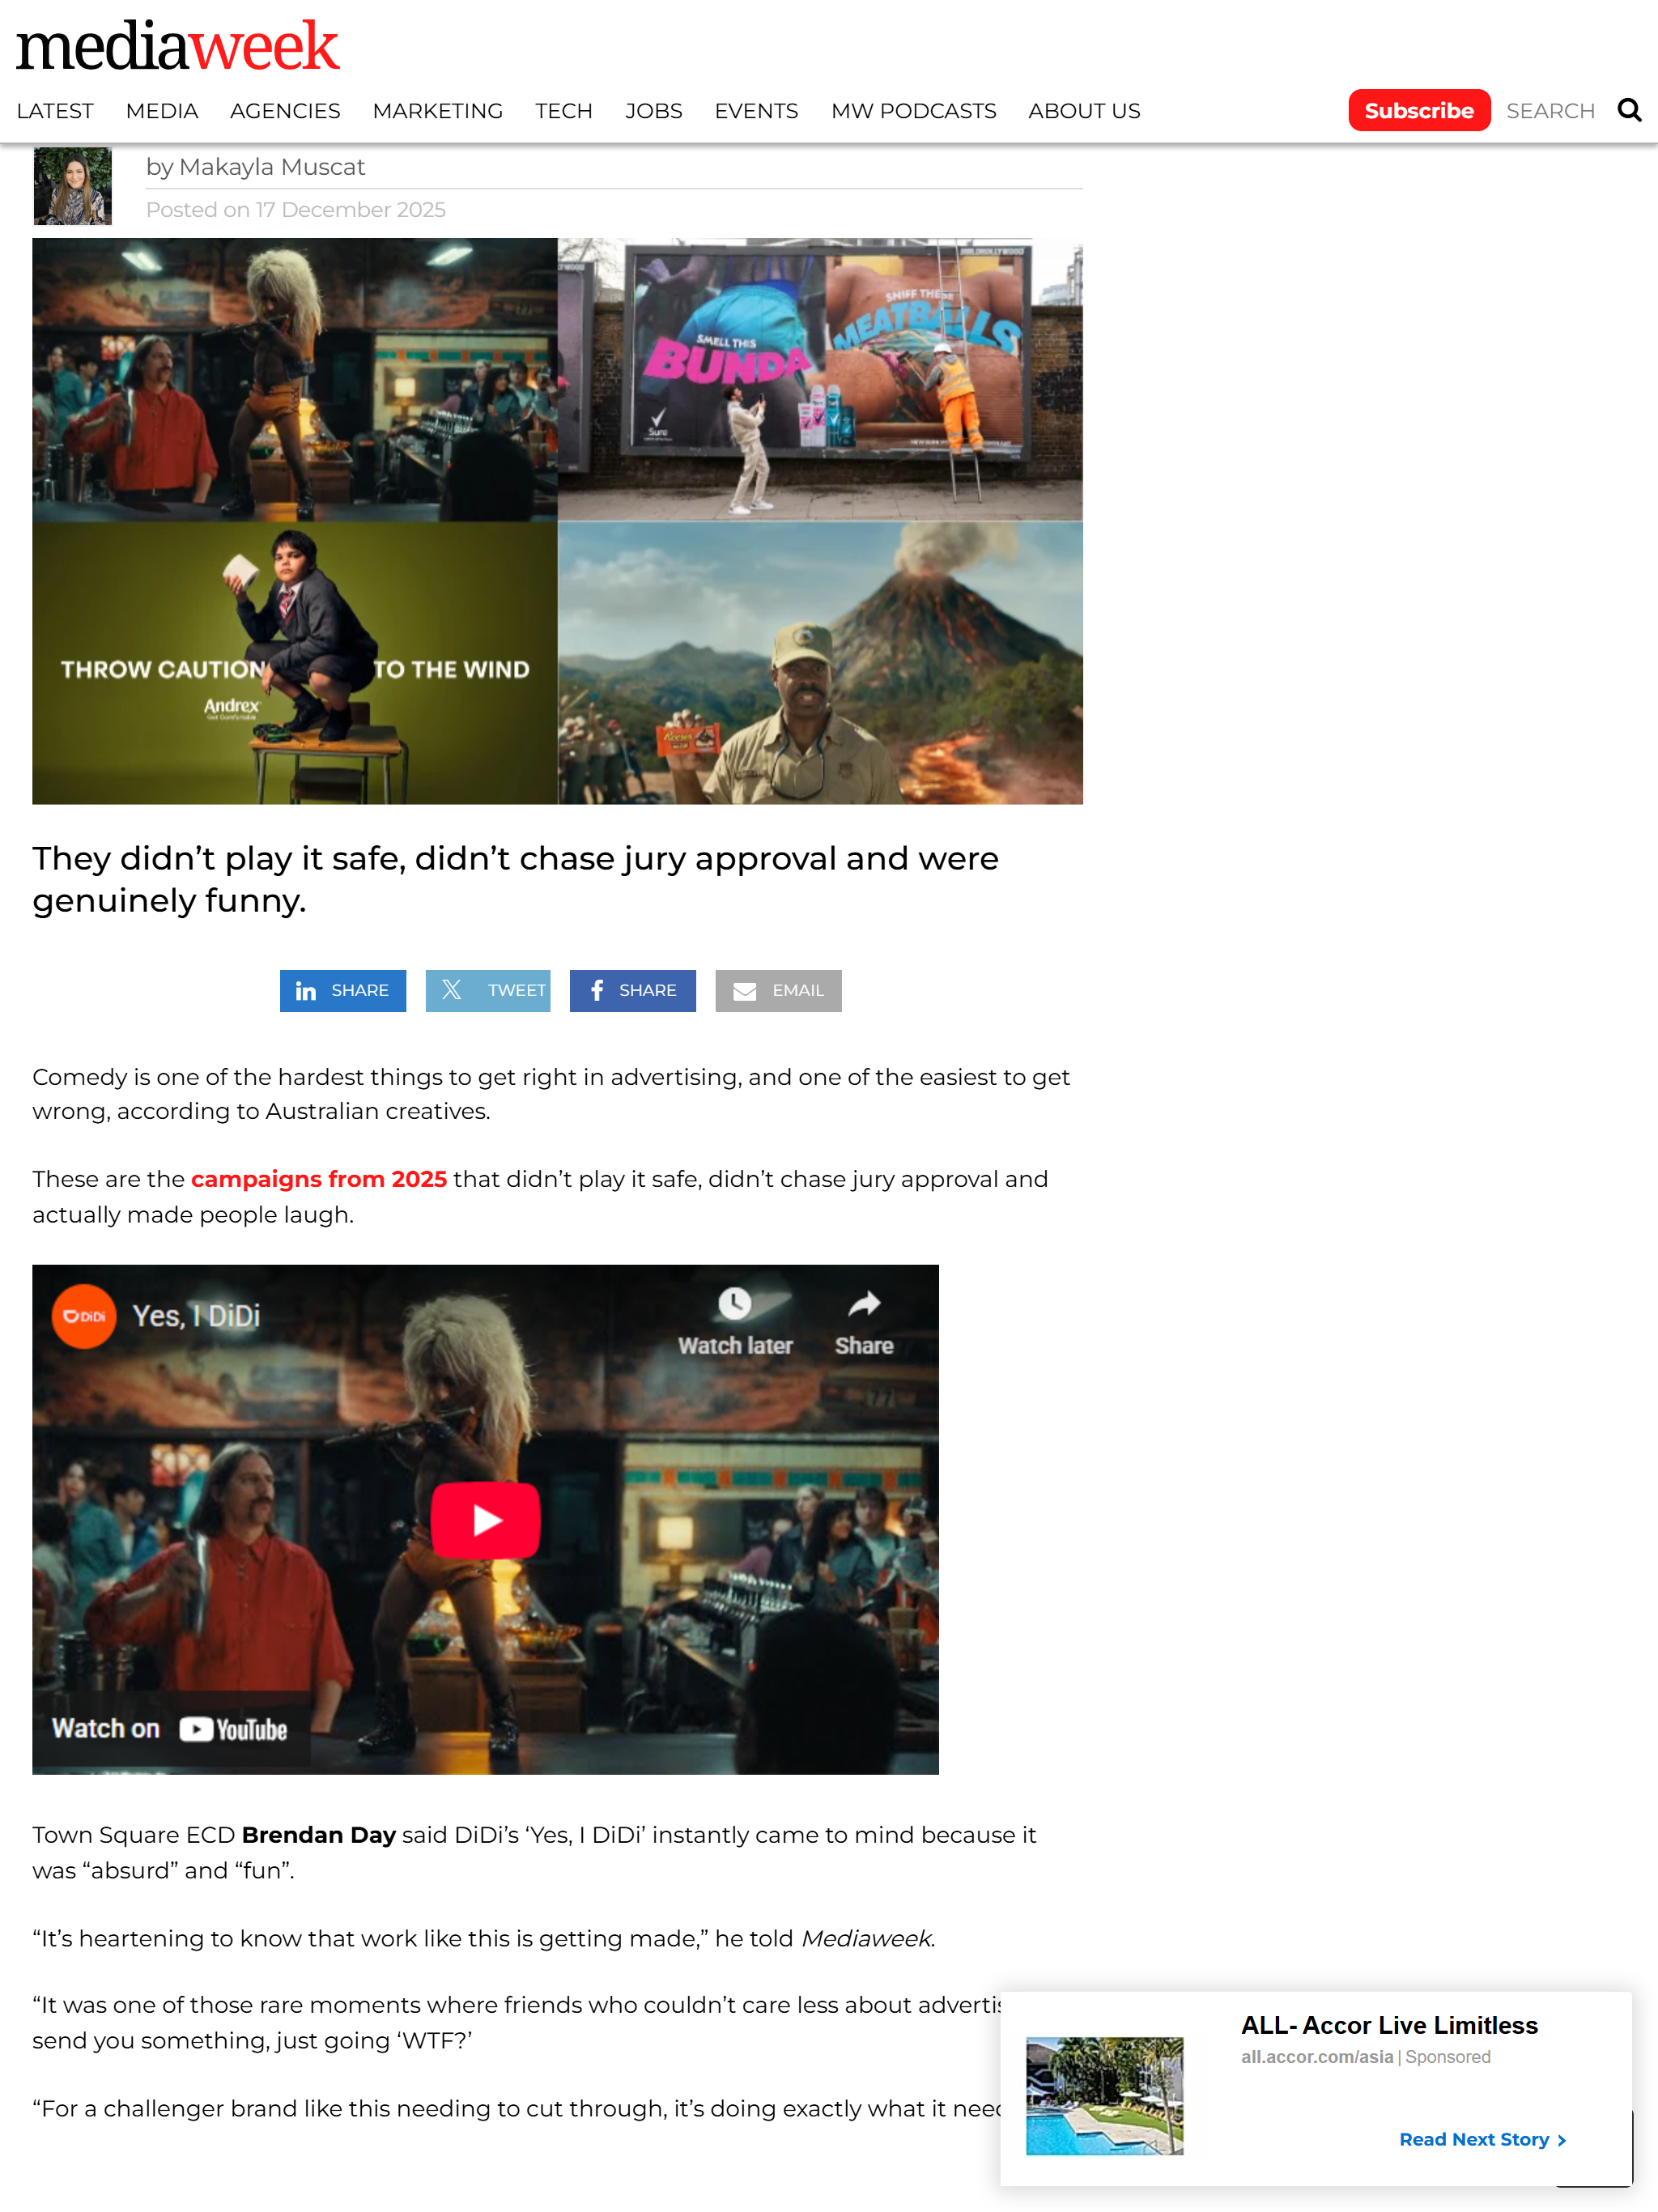Go to the AGENCIES section
This screenshot has height=2212, width=1658.
285,111
